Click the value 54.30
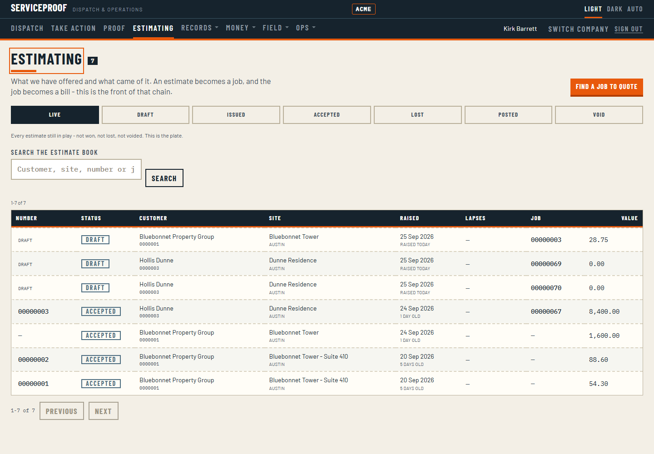The image size is (654, 454). click(x=599, y=384)
